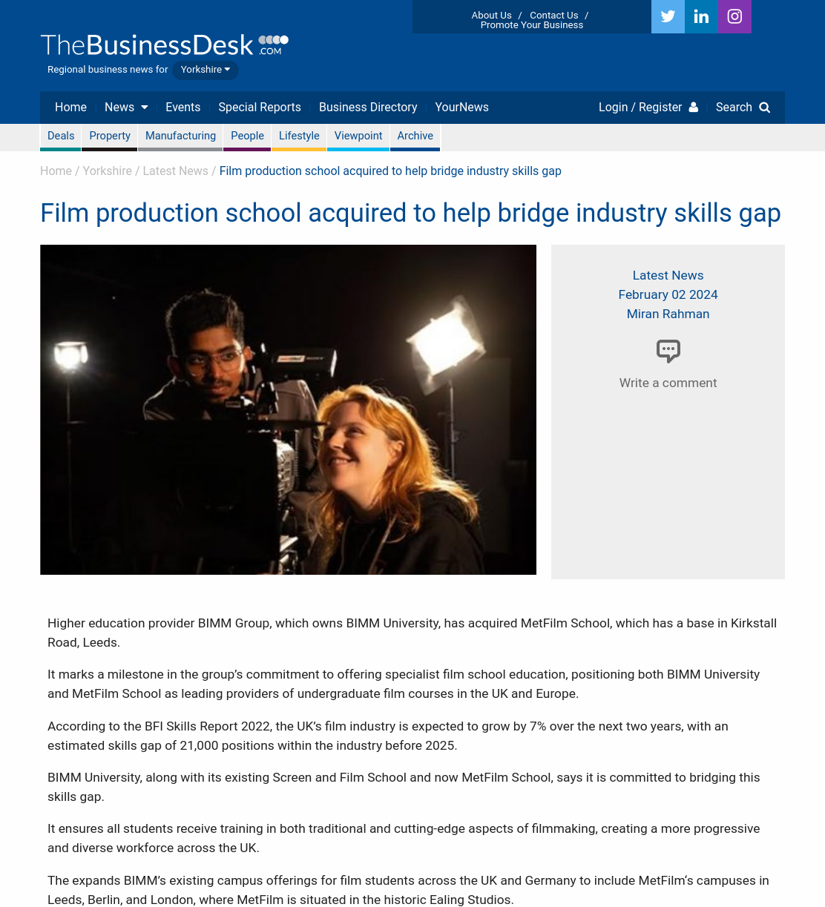Click article title in breadcrumb
Screen dimensions: 825x907
[x=390, y=171]
